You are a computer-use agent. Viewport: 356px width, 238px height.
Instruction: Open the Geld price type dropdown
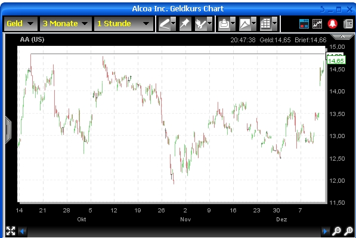tap(20, 24)
